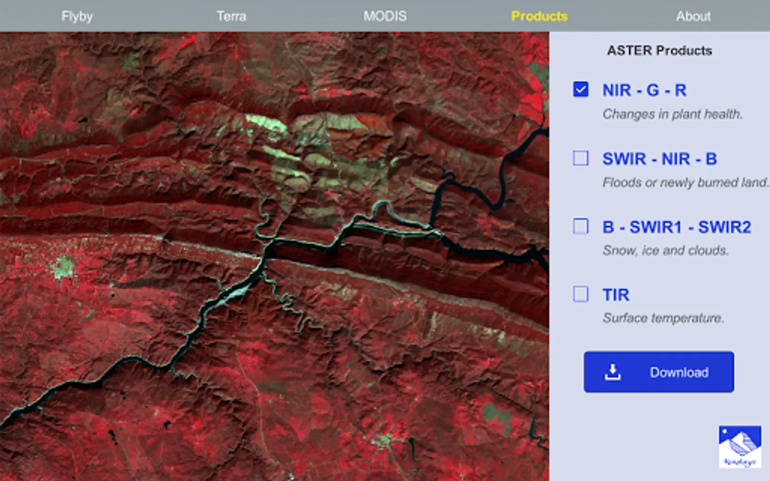The image size is (770, 481).
Task: Go to the About tab
Action: pos(693,16)
